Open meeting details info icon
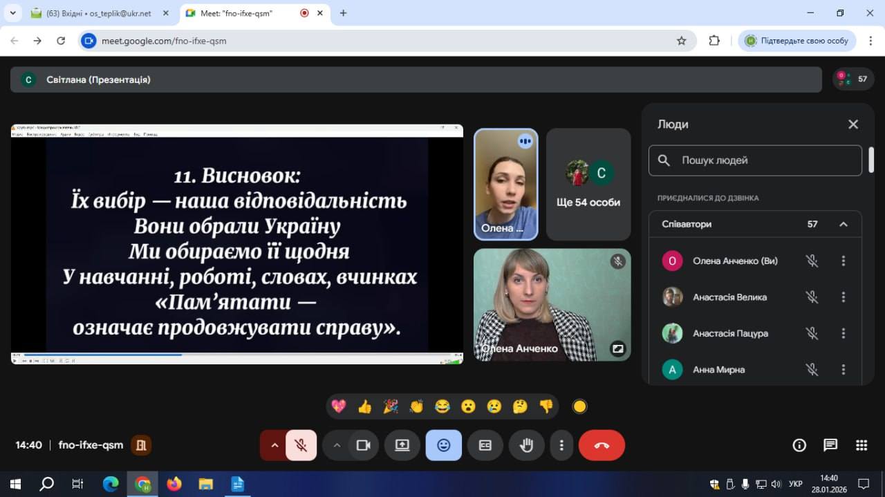Screen dimensions: 885x497 pyautogui.click(x=799, y=445)
